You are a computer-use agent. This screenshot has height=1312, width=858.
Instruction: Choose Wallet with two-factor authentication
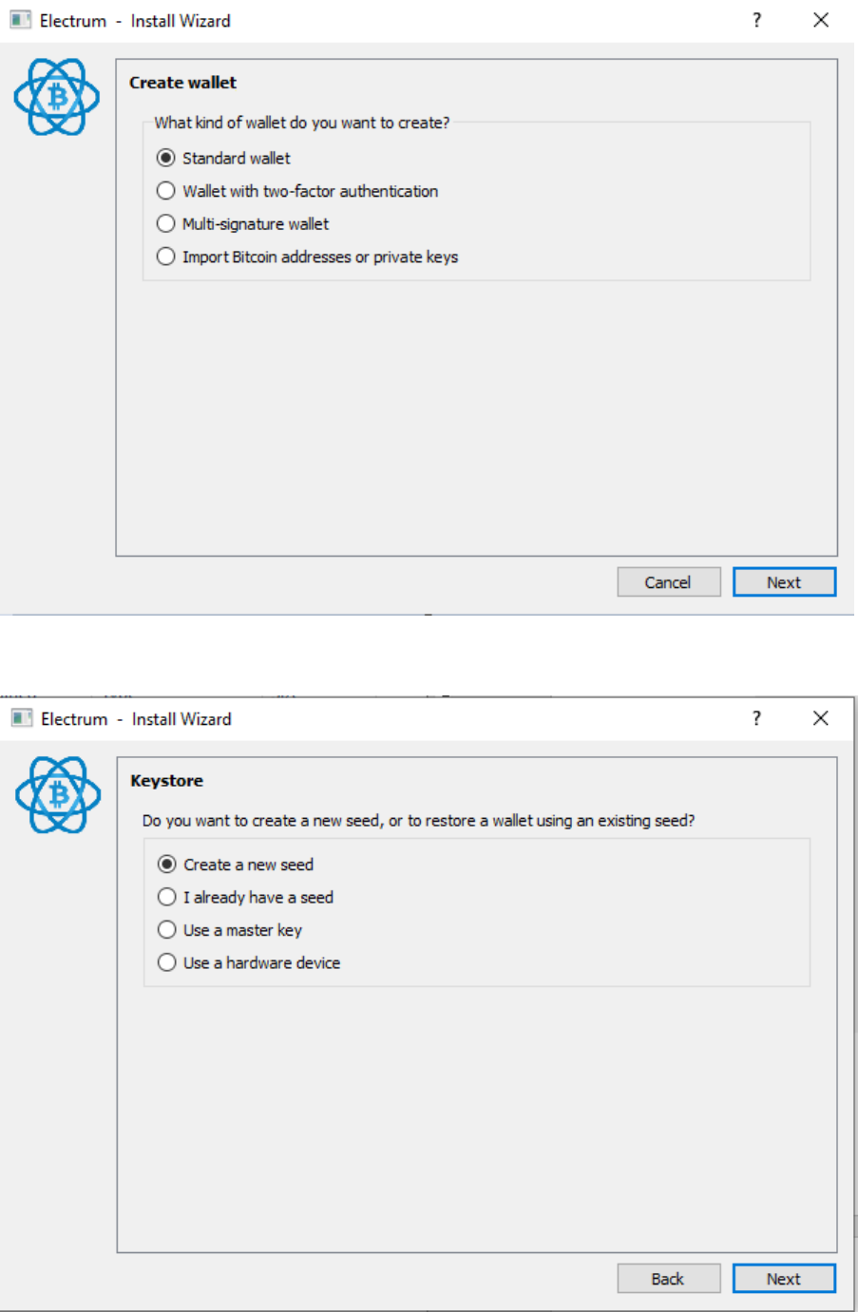(166, 191)
